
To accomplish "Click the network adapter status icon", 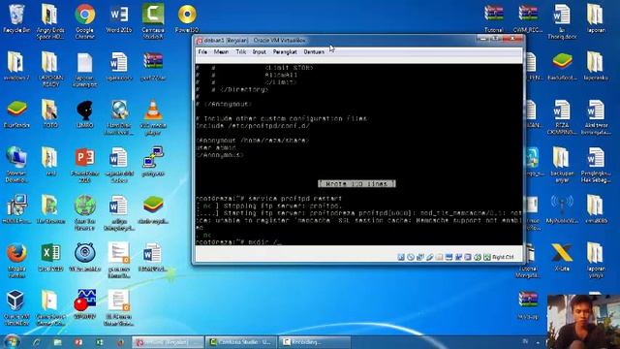I will click(458, 257).
